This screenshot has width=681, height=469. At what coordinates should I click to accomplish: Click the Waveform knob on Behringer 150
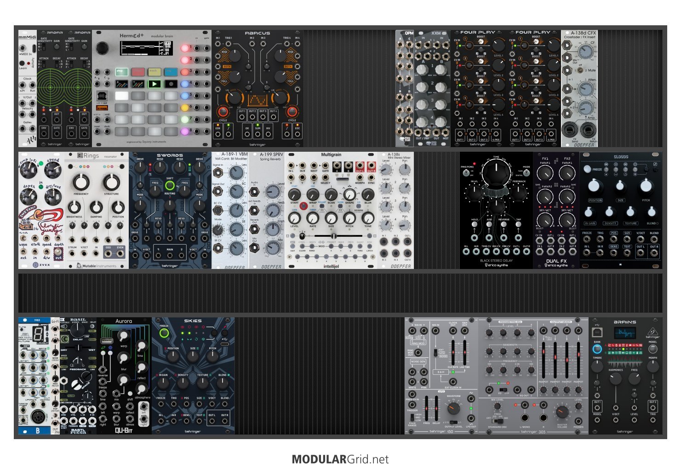tap(453, 408)
